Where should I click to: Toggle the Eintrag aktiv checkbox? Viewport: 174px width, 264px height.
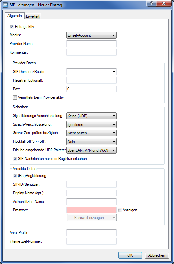pos(12,27)
